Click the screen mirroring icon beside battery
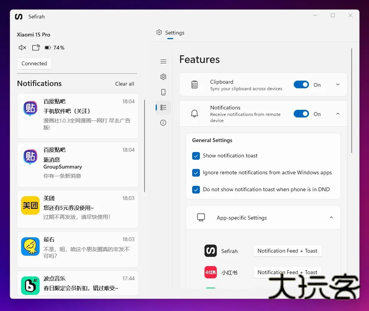This screenshot has height=311, width=369. point(36,48)
